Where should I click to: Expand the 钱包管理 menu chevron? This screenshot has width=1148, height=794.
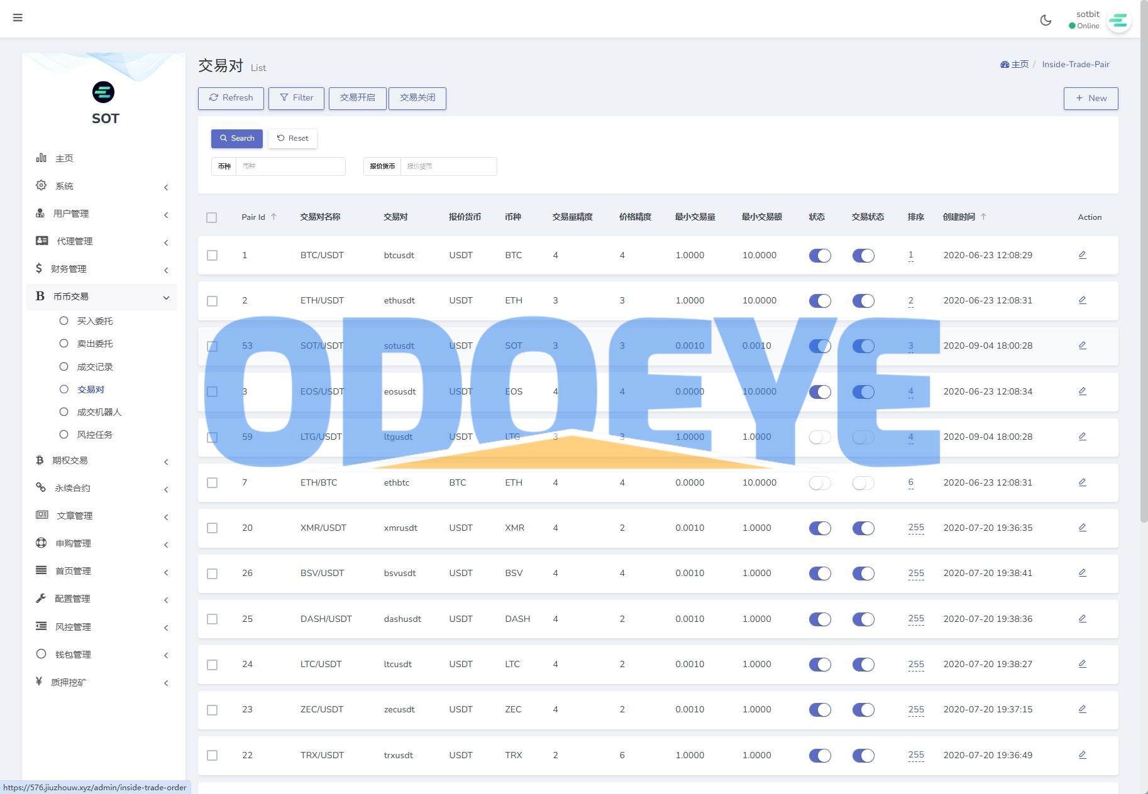click(x=166, y=655)
